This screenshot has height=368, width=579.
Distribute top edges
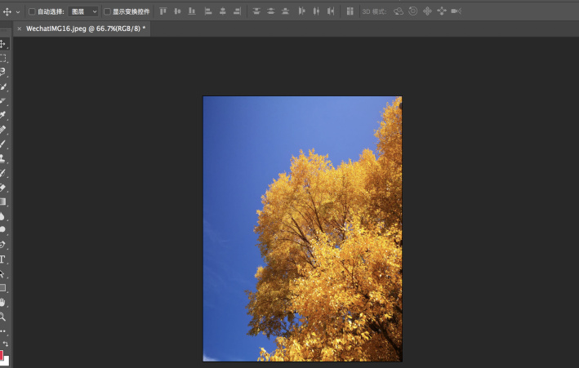click(256, 11)
